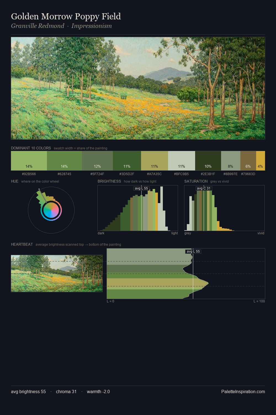Click the 'avg C 31' marker in saturation histogram
This screenshot has width=276, height=415.
[204, 188]
